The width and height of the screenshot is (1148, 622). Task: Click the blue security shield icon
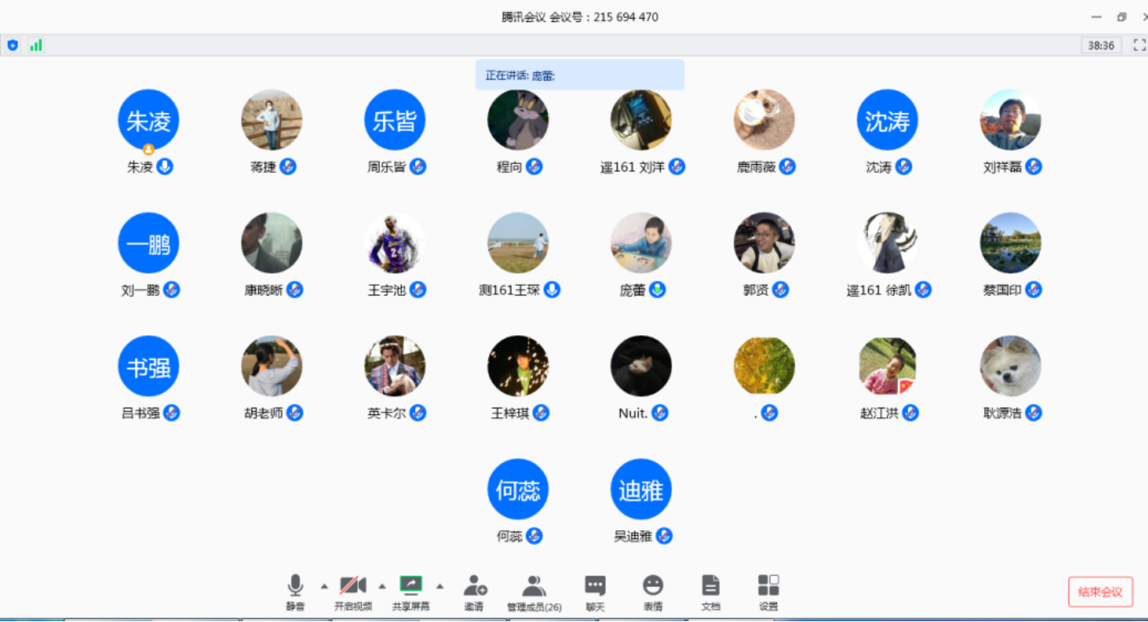[12, 45]
